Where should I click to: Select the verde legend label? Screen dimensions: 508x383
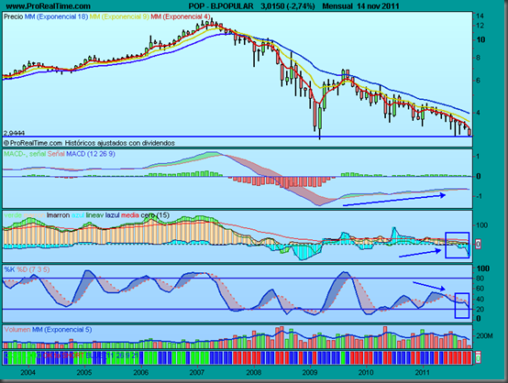click(x=13, y=215)
